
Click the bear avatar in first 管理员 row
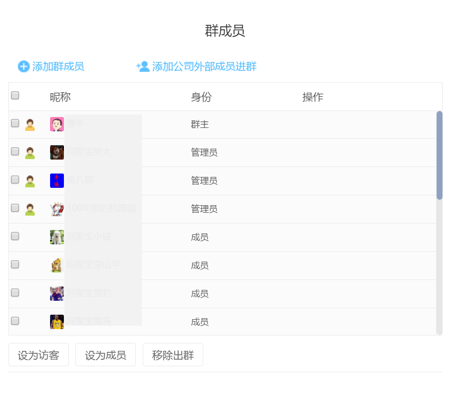click(57, 152)
